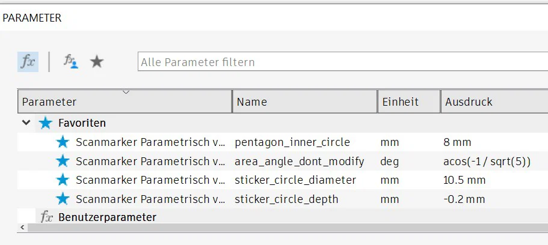This screenshot has width=548, height=245.
Task: Click the sort arrow above Parameter column
Action: click(x=126, y=92)
